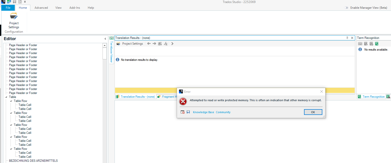Click the 'No results available.' message

[376, 50]
